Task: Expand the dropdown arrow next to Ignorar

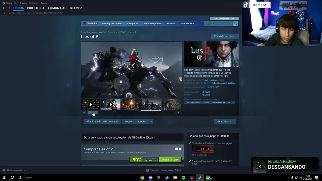Action: coord(151,121)
